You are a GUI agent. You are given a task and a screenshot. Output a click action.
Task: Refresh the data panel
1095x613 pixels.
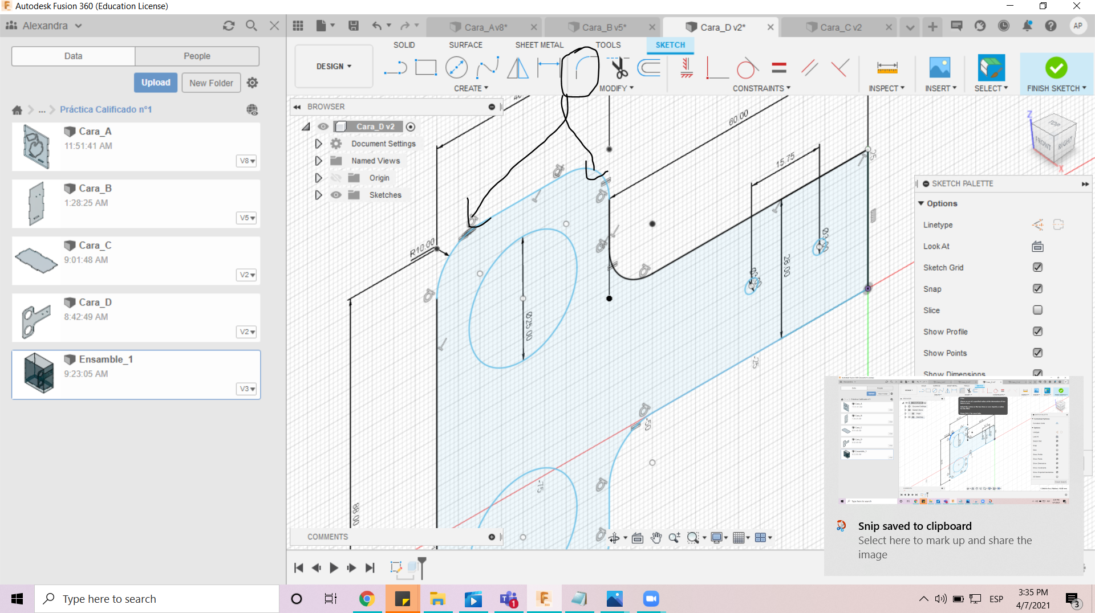(x=229, y=26)
